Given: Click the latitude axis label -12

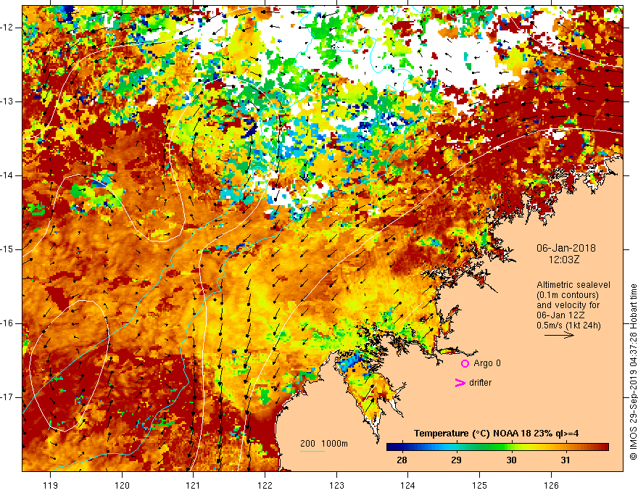Looking at the screenshot, I should pos(7,28).
